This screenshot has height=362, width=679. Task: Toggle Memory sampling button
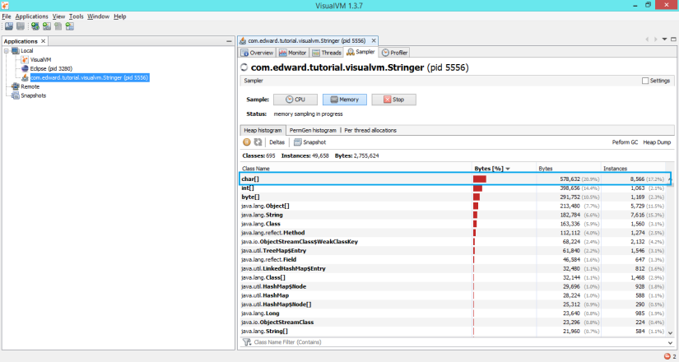(343, 99)
